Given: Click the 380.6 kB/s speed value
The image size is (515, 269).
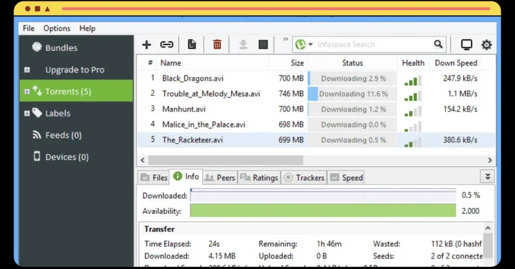Looking at the screenshot, I should [460, 140].
